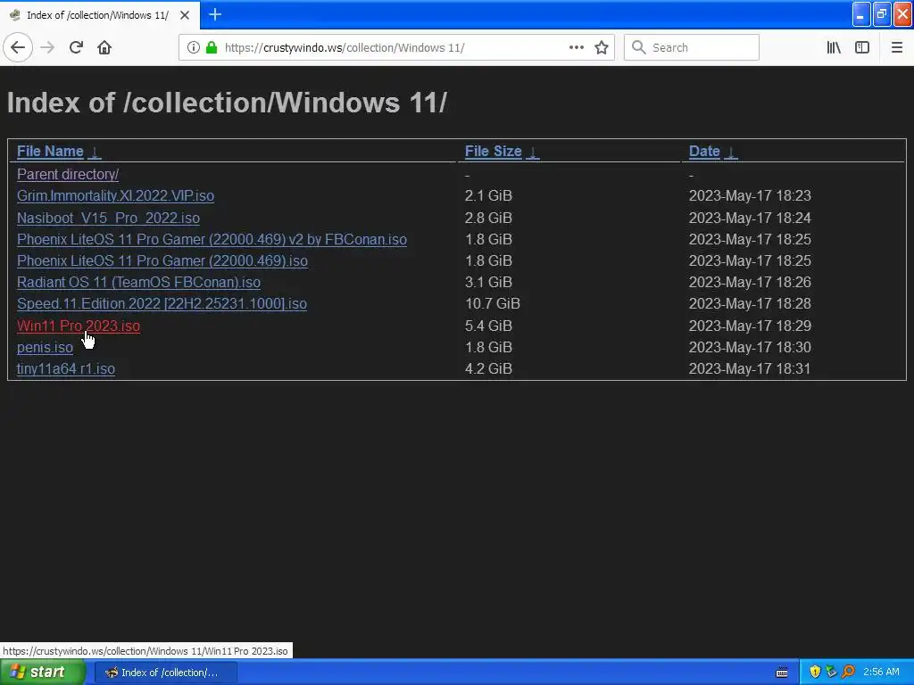This screenshot has width=914, height=685.
Task: Download Speed.11.Edition.2022 iso file
Action: point(162,303)
